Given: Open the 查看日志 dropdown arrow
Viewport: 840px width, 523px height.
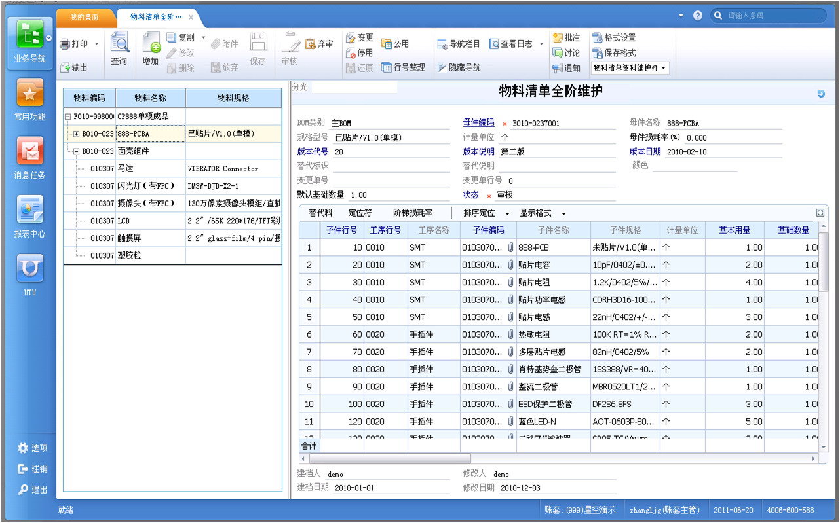Looking at the screenshot, I should coord(541,44).
